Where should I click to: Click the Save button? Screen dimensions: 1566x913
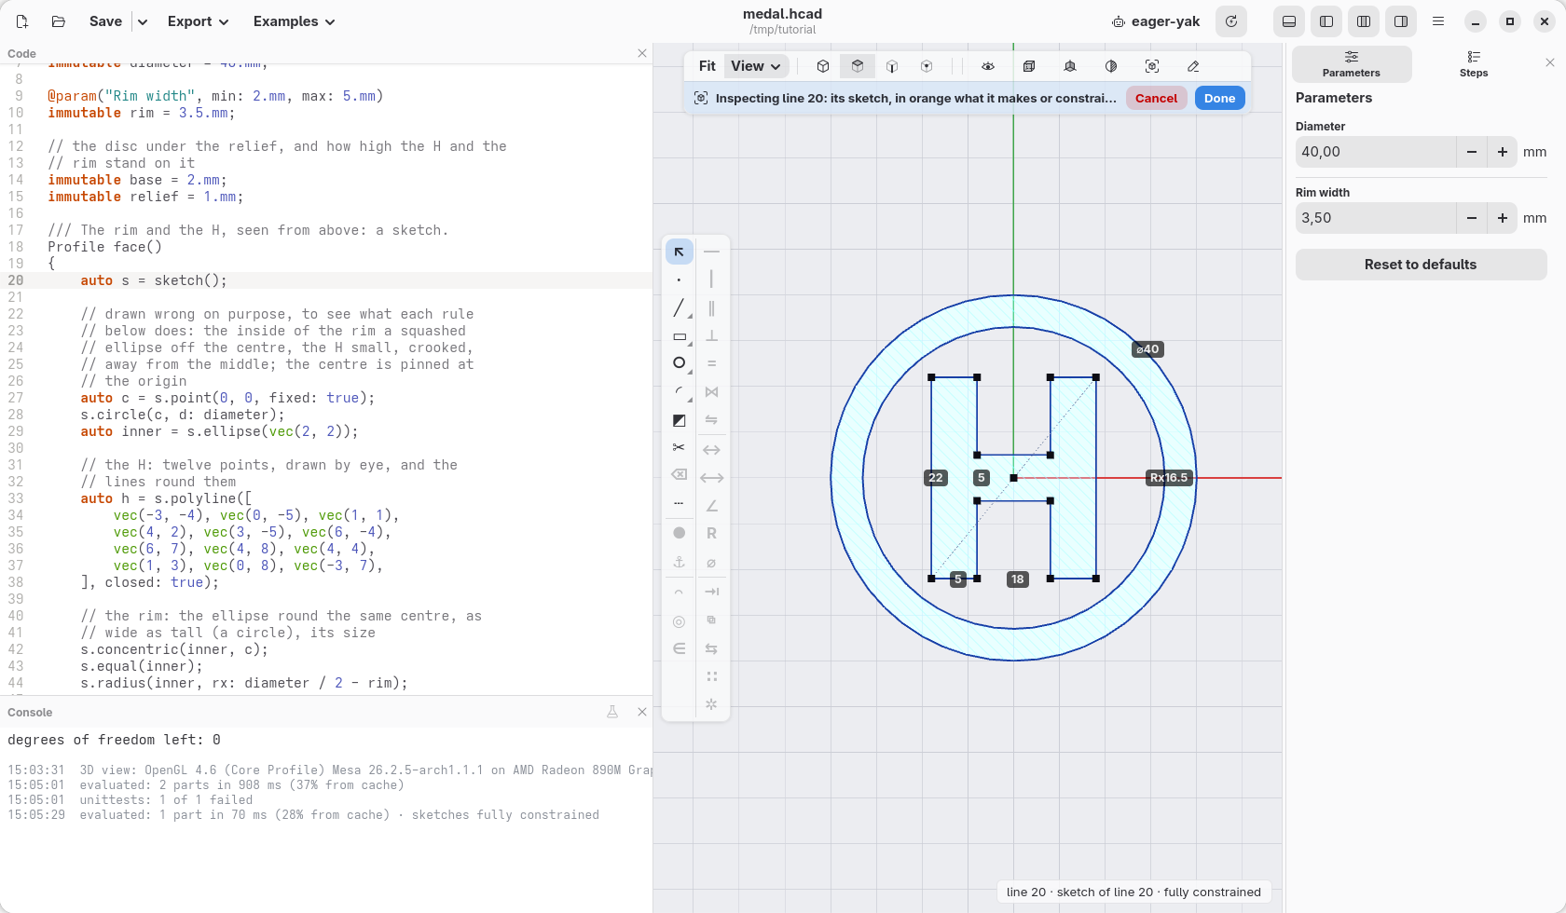(x=105, y=21)
